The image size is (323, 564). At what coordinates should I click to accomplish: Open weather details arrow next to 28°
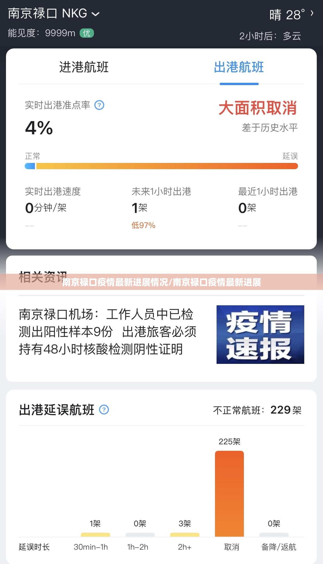point(312,13)
